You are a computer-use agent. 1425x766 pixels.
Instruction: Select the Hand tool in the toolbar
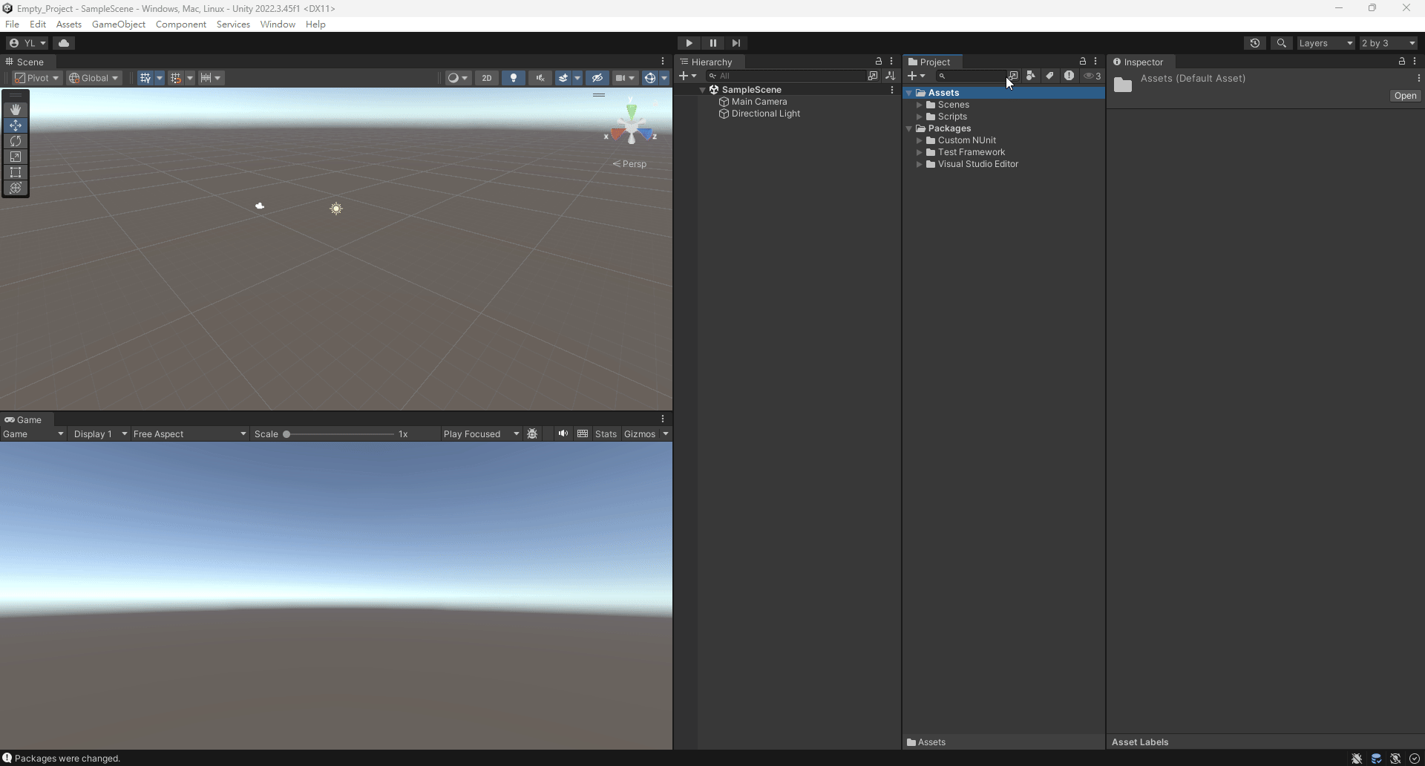click(16, 109)
